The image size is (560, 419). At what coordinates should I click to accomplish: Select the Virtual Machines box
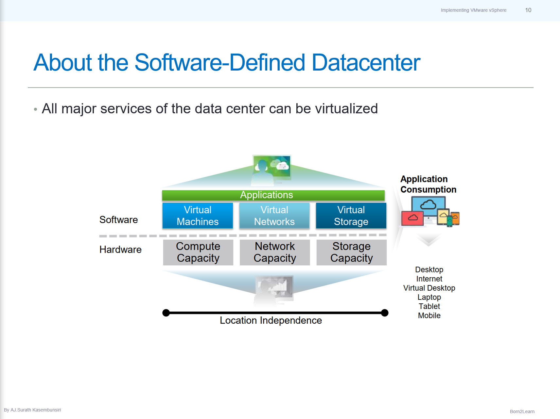click(x=198, y=216)
